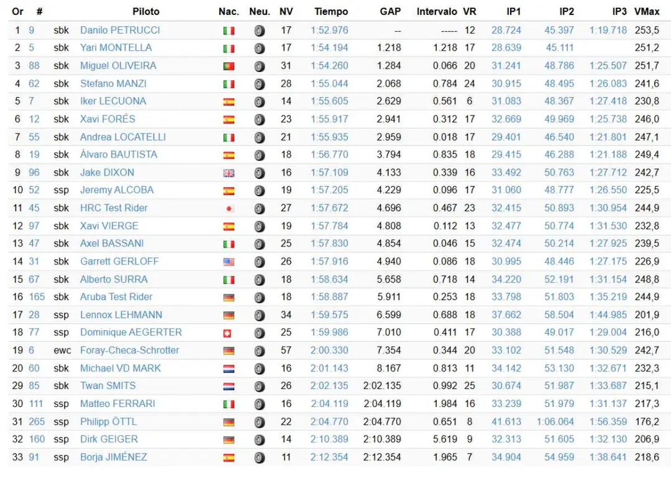Viewport: 671px width, 479px height.
Task: Click the tyre icon in Borja JIMÉNEZ's row
Action: tap(259, 458)
